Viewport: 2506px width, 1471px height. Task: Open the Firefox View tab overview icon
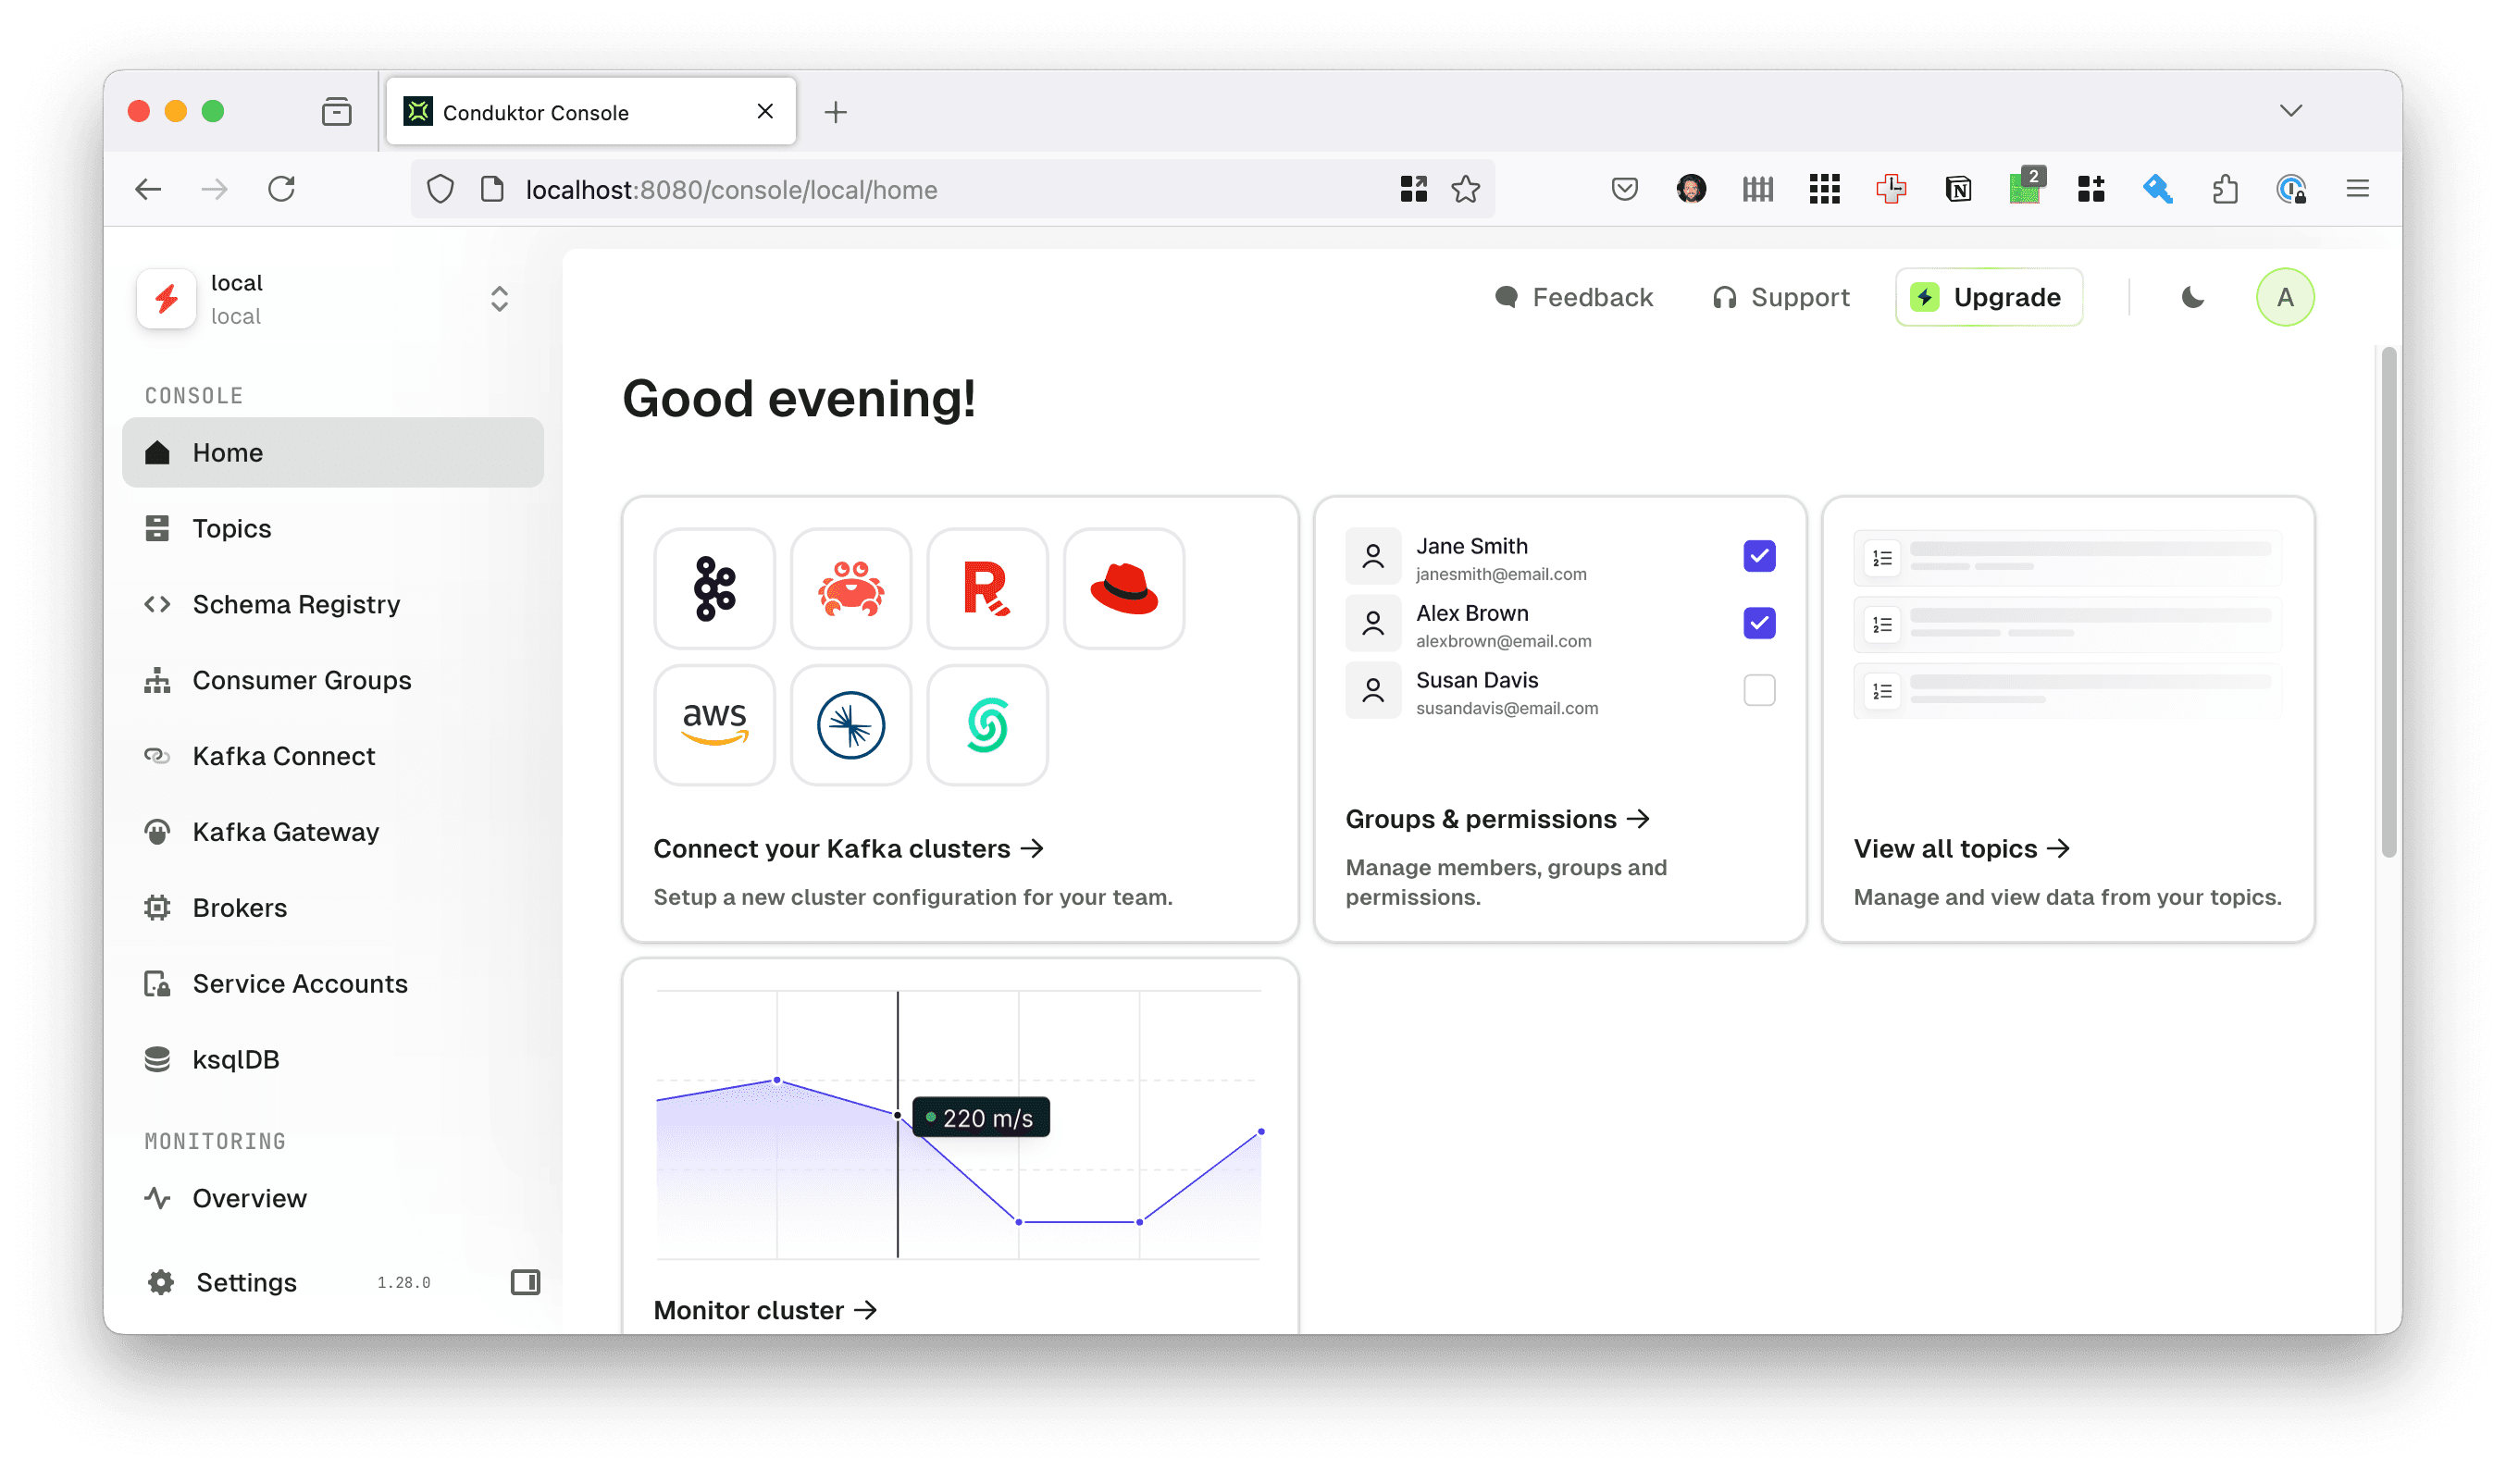pyautogui.click(x=337, y=111)
